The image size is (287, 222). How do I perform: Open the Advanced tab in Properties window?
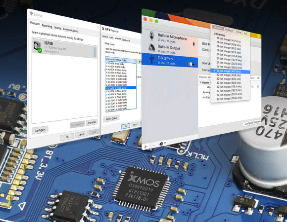pyautogui.click(x=117, y=38)
